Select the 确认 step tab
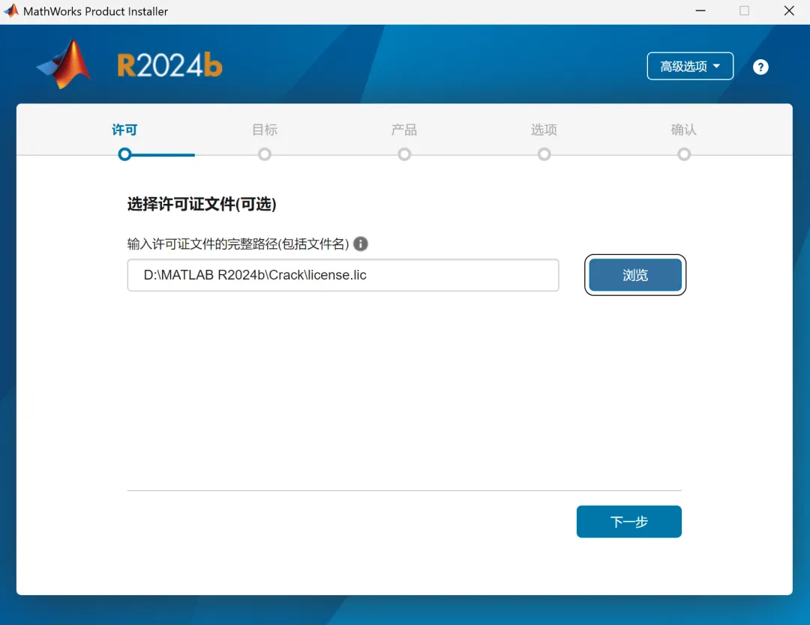 (683, 130)
